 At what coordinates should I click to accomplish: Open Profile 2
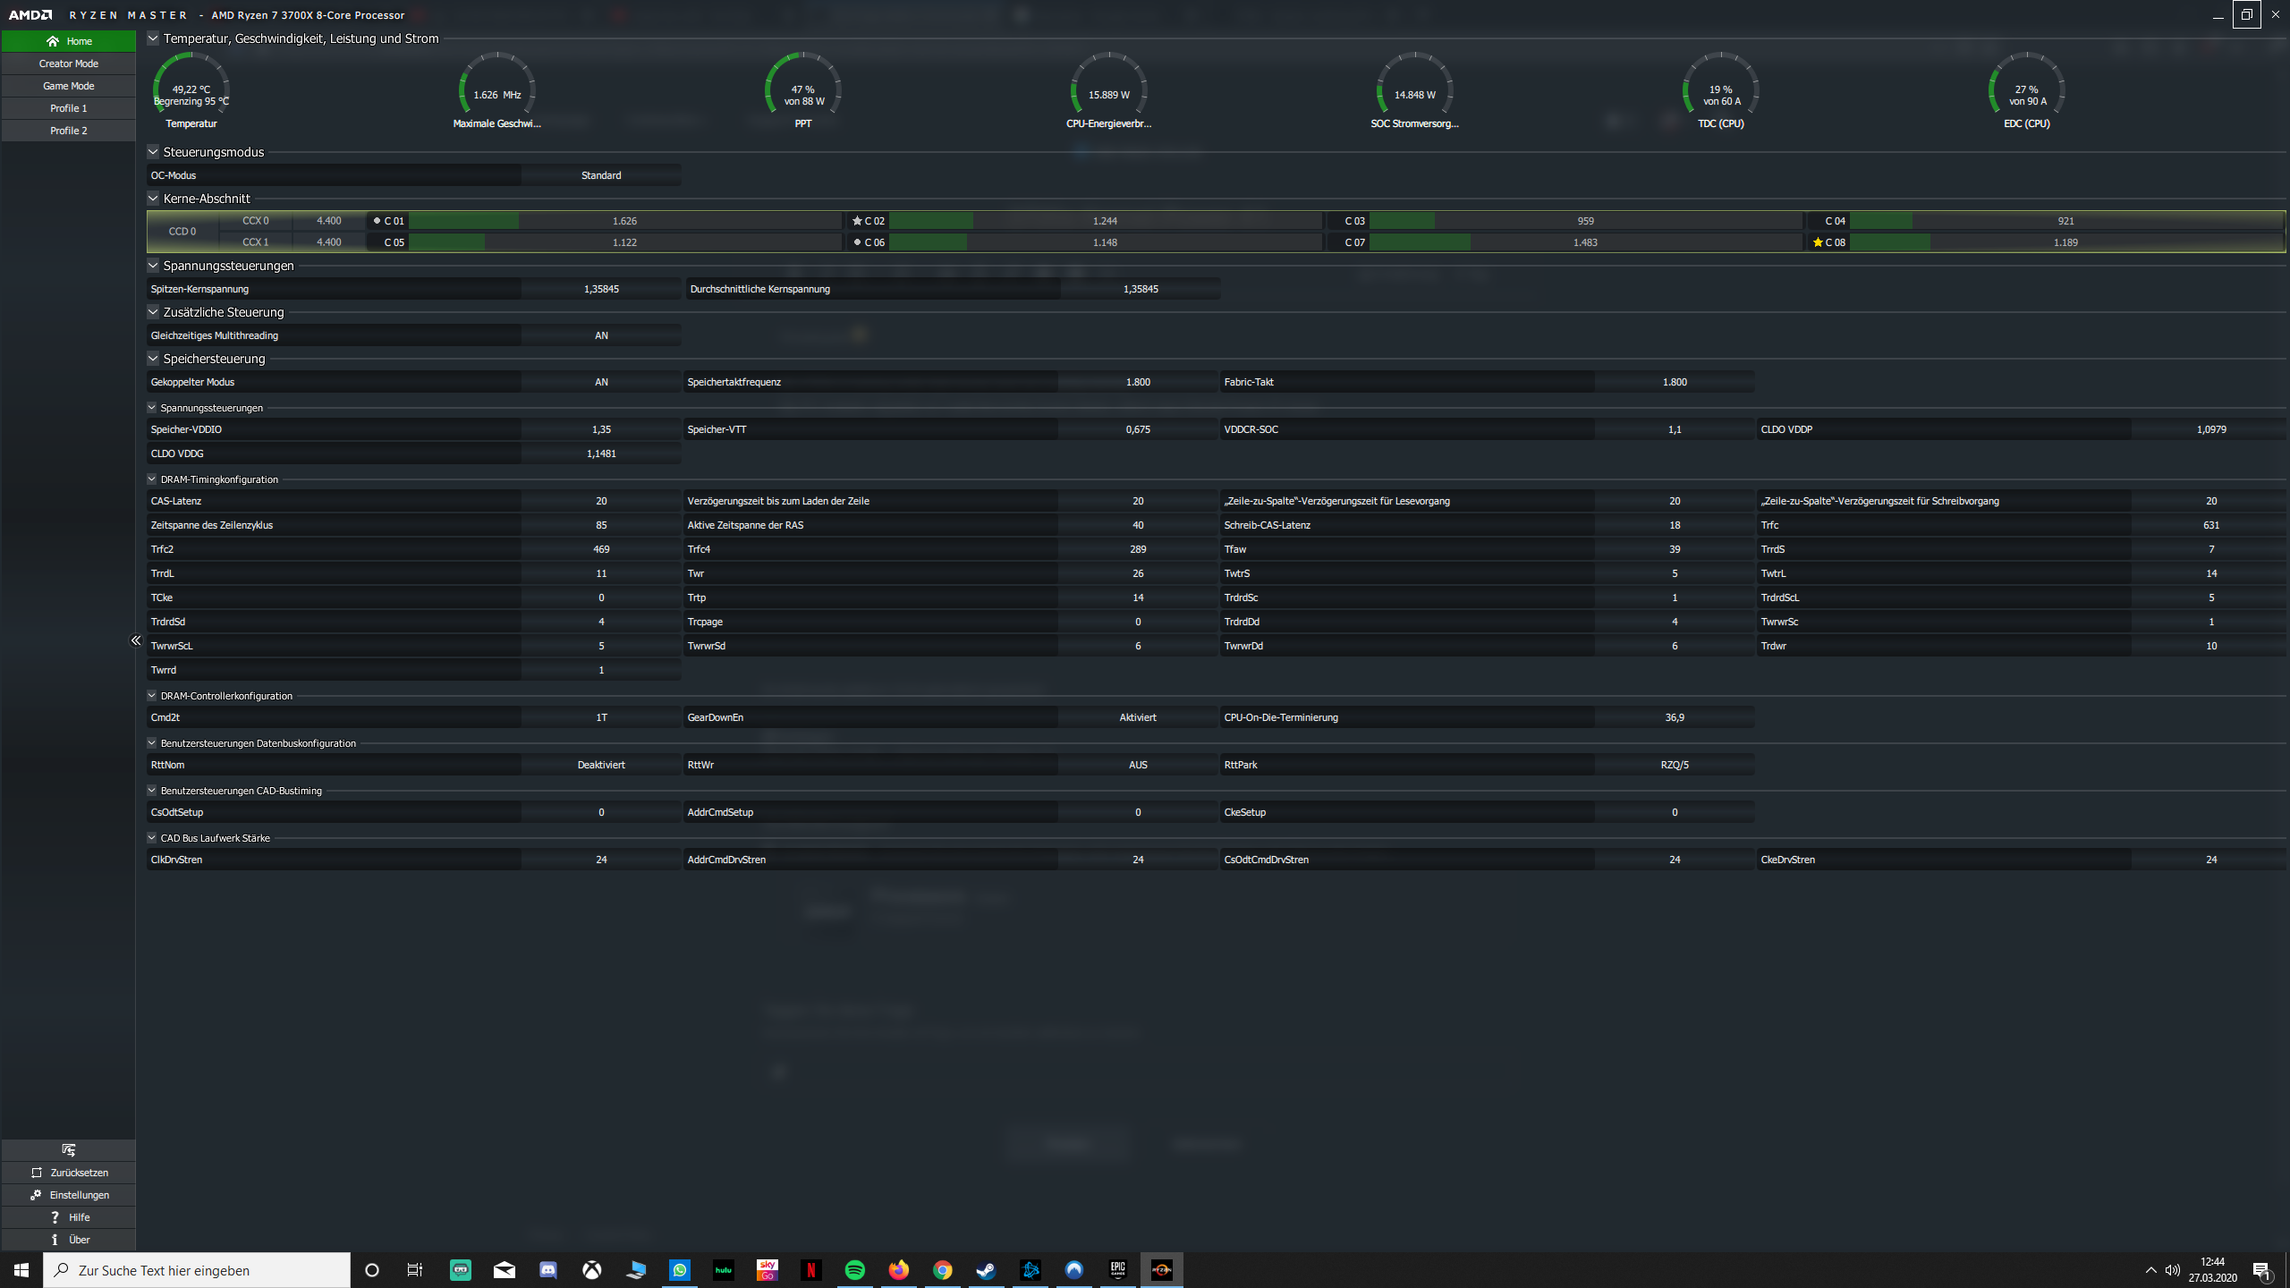coord(69,131)
